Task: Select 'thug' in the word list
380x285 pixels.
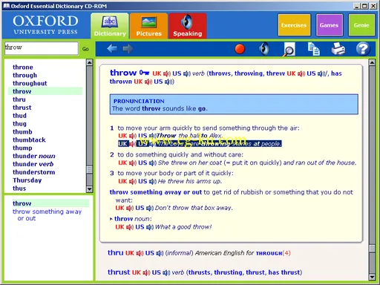Action: [x=19, y=124]
